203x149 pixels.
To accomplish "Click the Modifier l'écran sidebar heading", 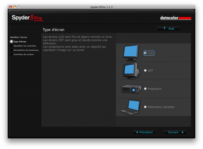I will click(x=18, y=37).
